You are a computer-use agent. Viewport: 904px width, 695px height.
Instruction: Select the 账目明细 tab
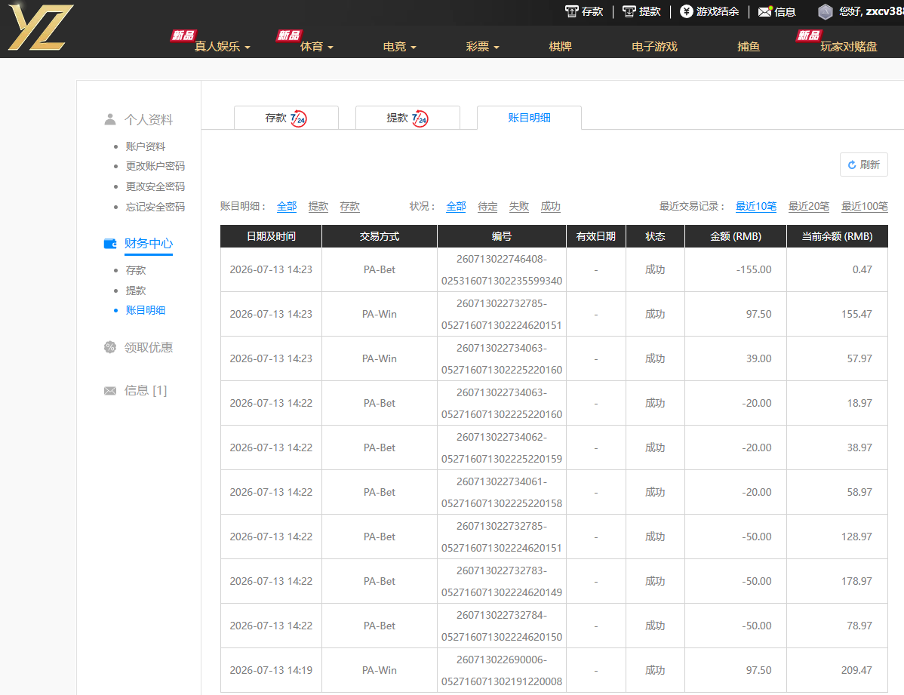point(529,118)
